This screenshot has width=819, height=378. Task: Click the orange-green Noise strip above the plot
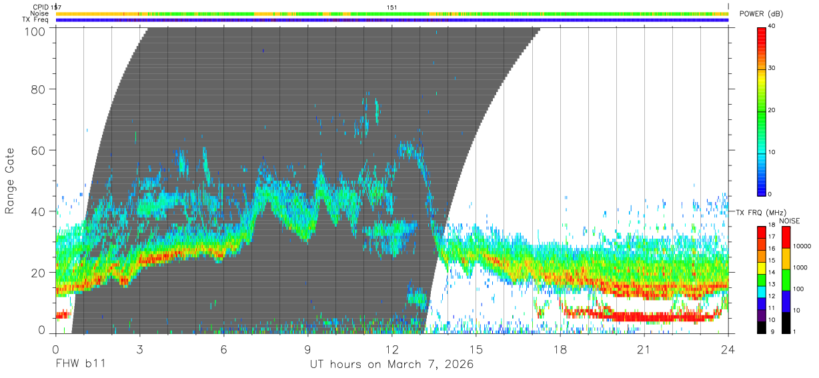click(392, 13)
